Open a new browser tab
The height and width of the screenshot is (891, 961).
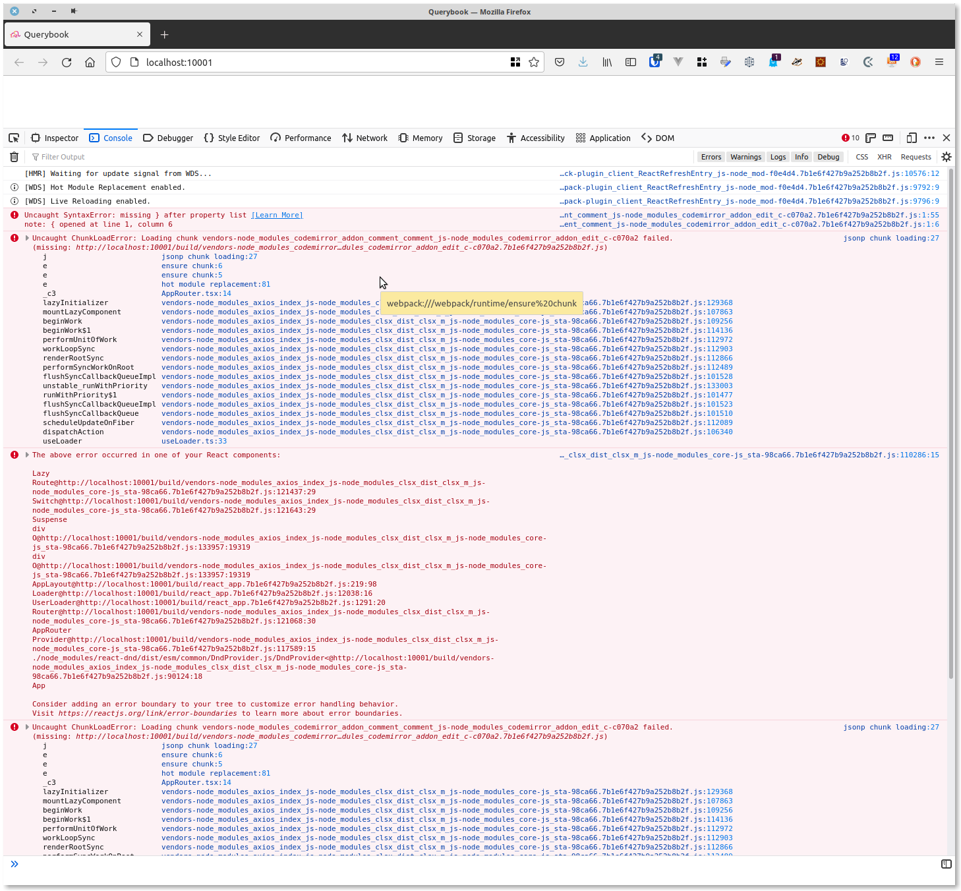pyautogui.click(x=165, y=34)
